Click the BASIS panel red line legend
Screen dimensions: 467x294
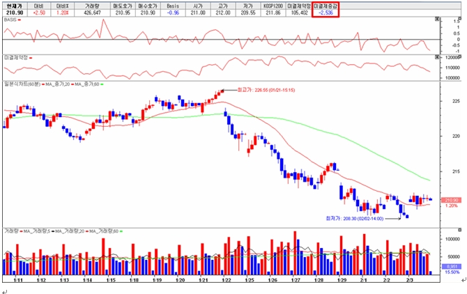(x=20, y=20)
